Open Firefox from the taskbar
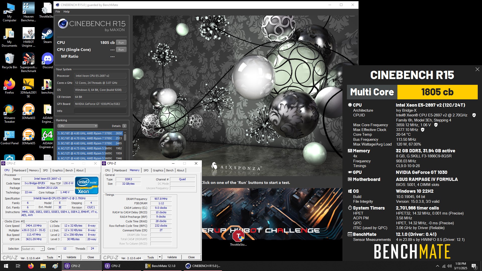Image resolution: width=482 pixels, height=271 pixels. point(31,266)
